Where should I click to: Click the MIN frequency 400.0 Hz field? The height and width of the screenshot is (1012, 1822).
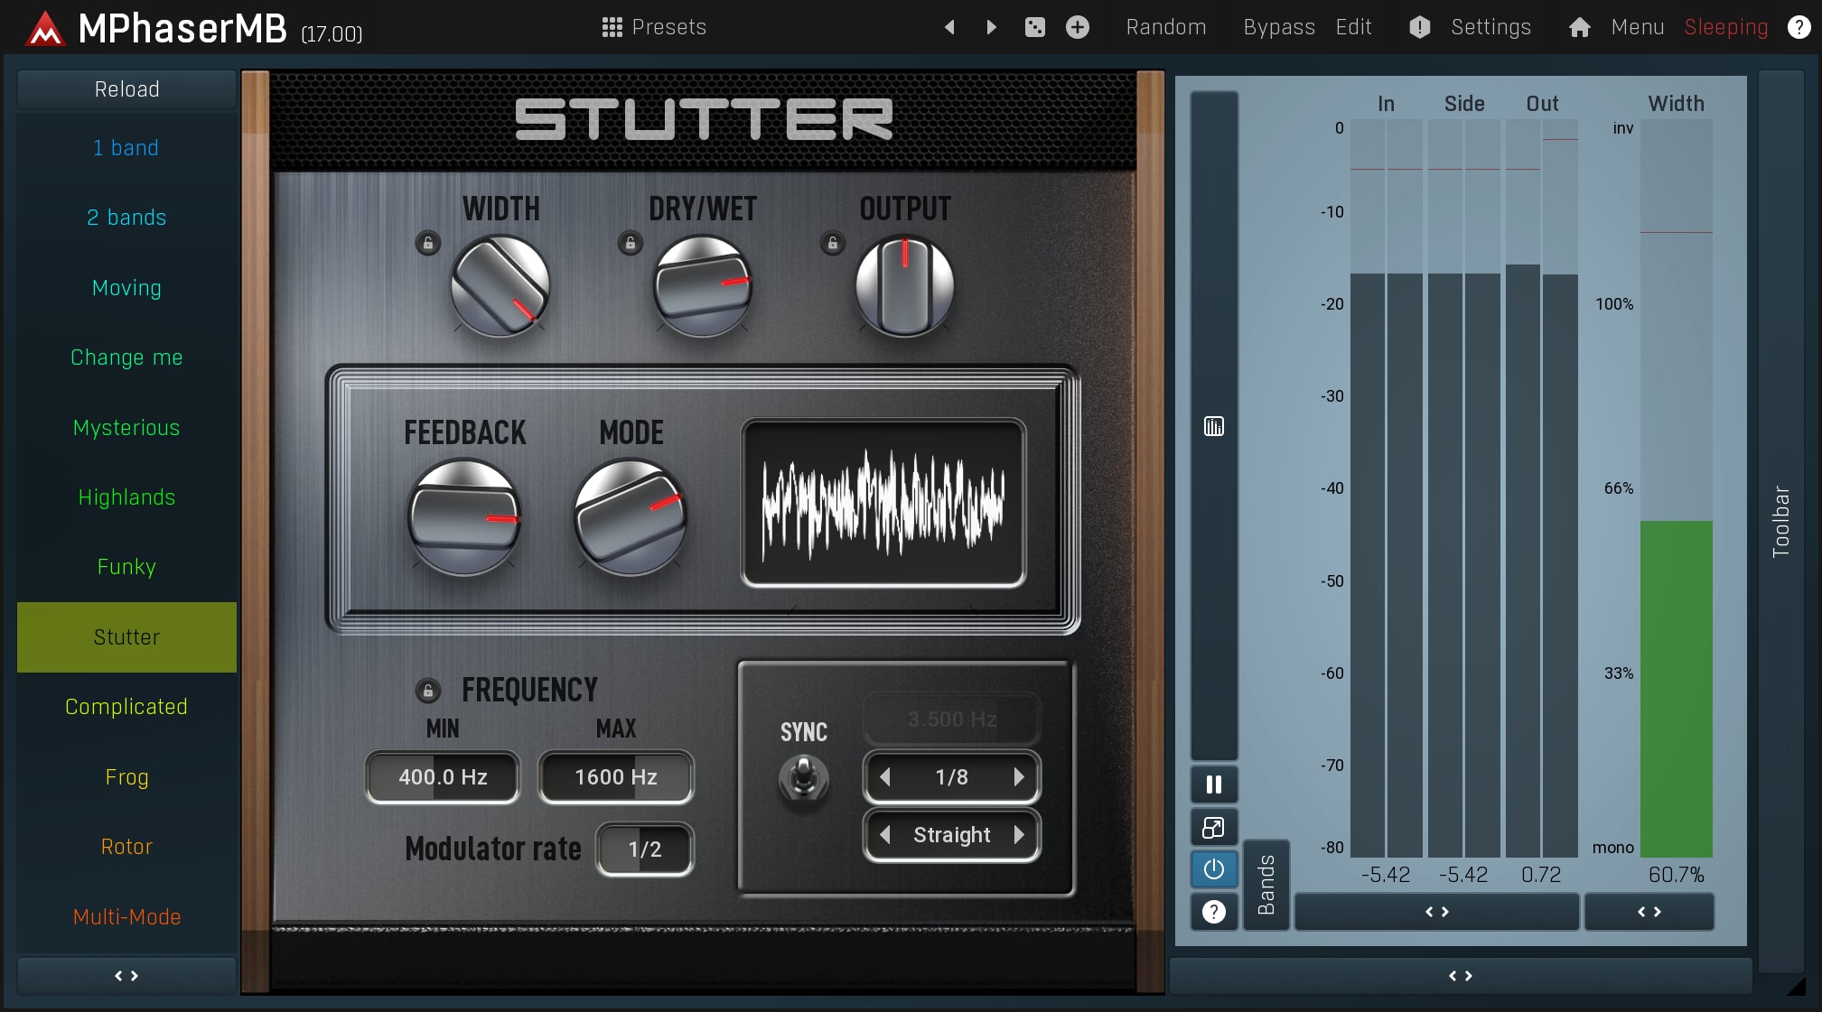pos(443,777)
